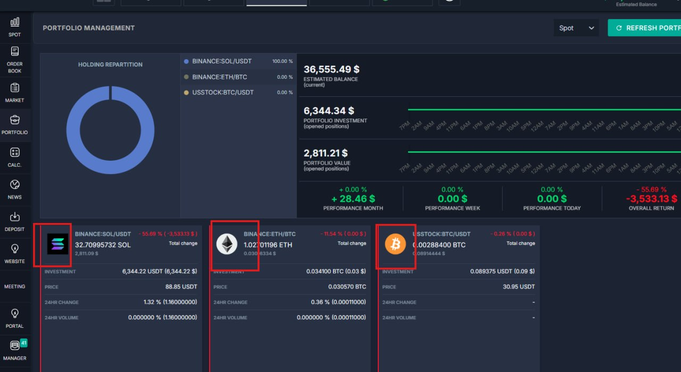Select BINANCE:ETH/BTC legend entry
This screenshot has height=372, width=681.
click(x=219, y=77)
